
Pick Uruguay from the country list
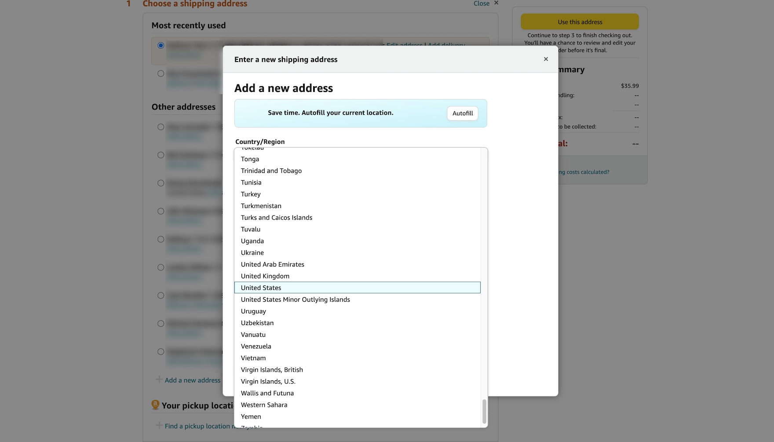[253, 311]
